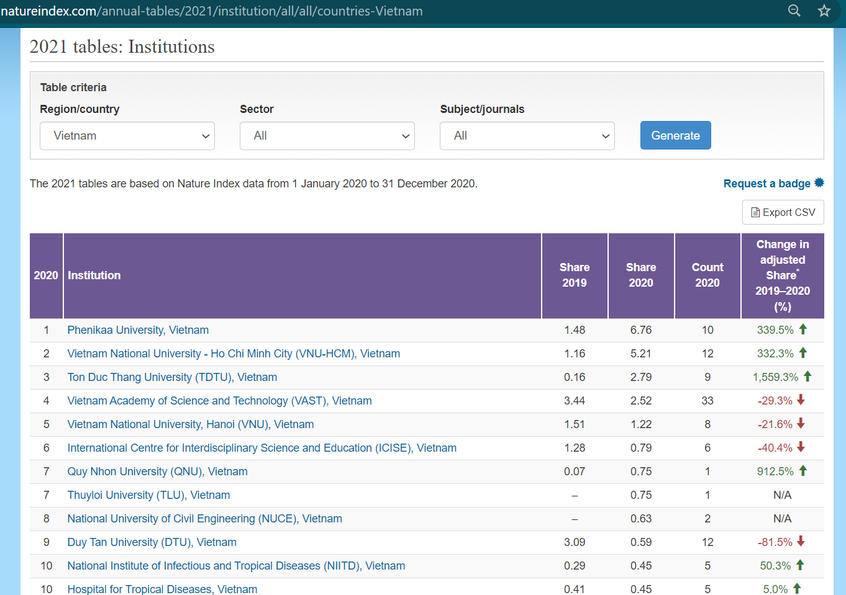Click the Share 2020 column header
This screenshot has width=846, height=595.
point(640,275)
